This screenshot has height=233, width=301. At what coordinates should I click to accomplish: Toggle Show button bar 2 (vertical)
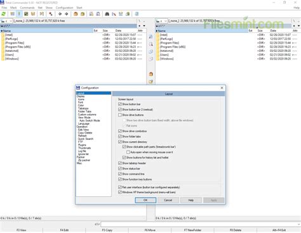[120, 110]
